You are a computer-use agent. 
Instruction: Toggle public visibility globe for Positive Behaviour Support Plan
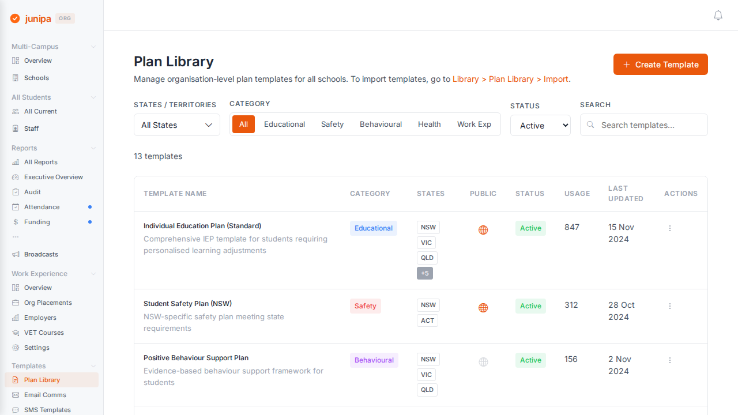tap(483, 362)
